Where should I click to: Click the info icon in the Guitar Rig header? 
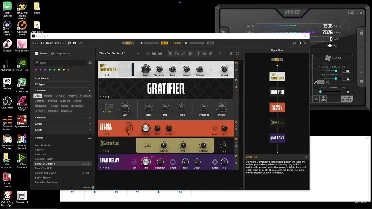[x=74, y=43]
